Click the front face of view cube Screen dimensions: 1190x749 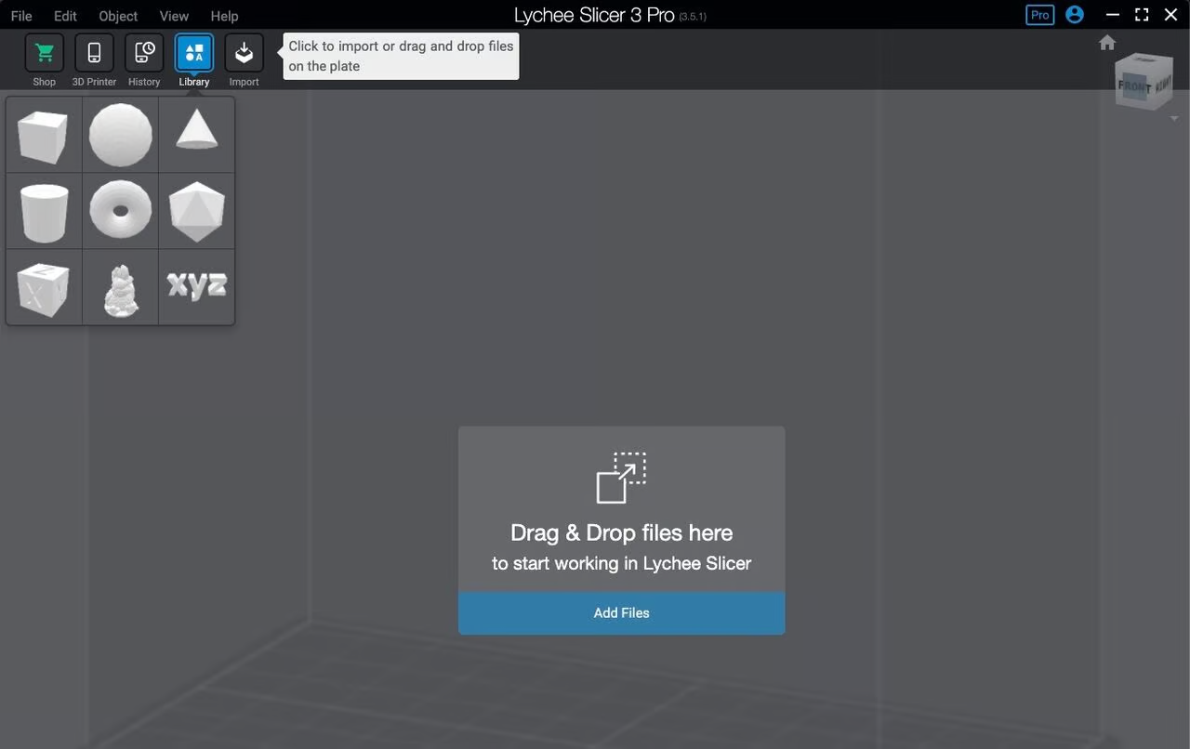click(x=1134, y=86)
